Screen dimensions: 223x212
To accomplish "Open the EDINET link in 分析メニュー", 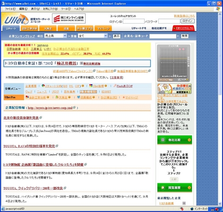I will pyautogui.click(x=106, y=92).
